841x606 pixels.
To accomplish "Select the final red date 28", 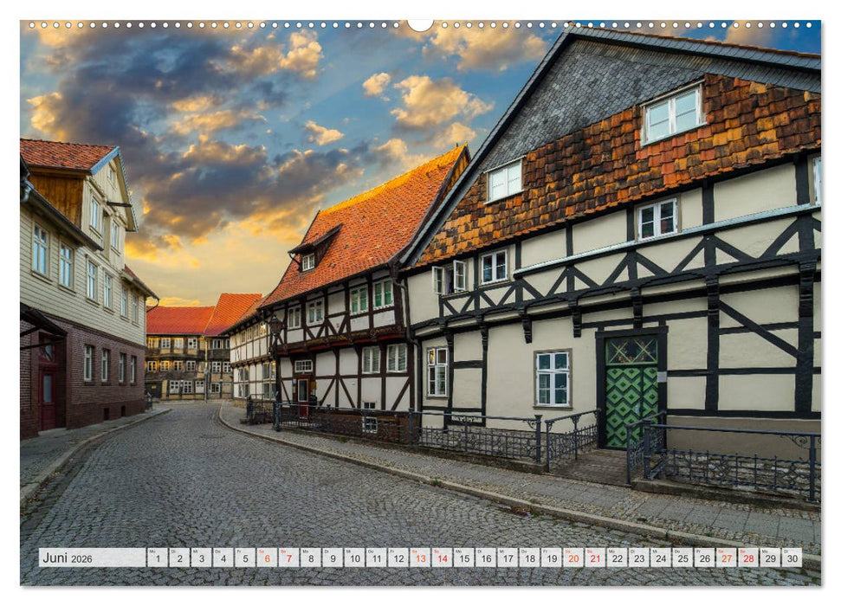I will point(747,560).
